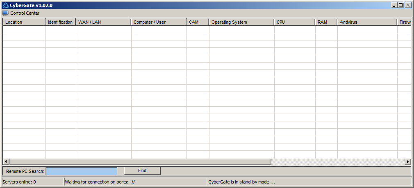This screenshot has height=188, width=414.
Task: Click the Identification column header
Action: pyautogui.click(x=60, y=22)
